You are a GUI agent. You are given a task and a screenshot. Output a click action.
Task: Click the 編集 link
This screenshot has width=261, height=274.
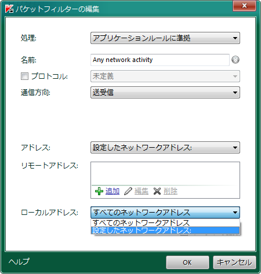(x=142, y=191)
